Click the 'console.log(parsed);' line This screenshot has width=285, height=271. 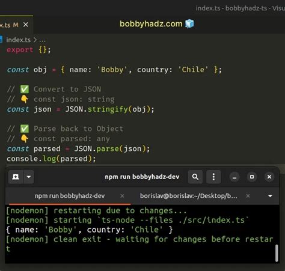(x=51, y=159)
